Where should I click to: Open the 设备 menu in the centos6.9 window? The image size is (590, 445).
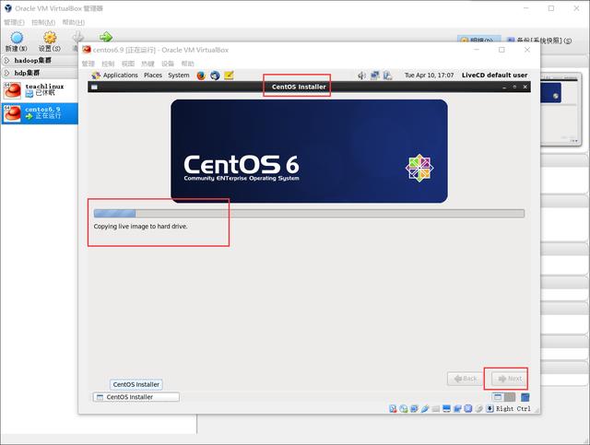tap(168, 64)
